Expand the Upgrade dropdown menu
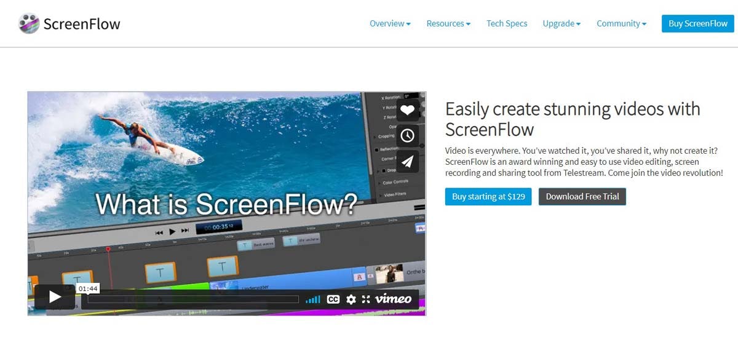The height and width of the screenshot is (337, 738). point(561,23)
